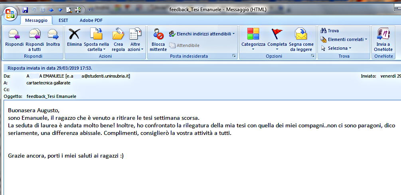Print message with quick access printer icon

point(78,10)
